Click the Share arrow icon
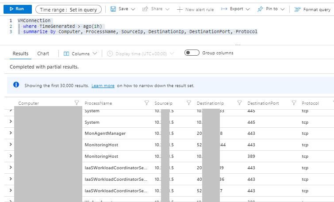The height and width of the screenshot is (202, 334). tap(145, 9)
